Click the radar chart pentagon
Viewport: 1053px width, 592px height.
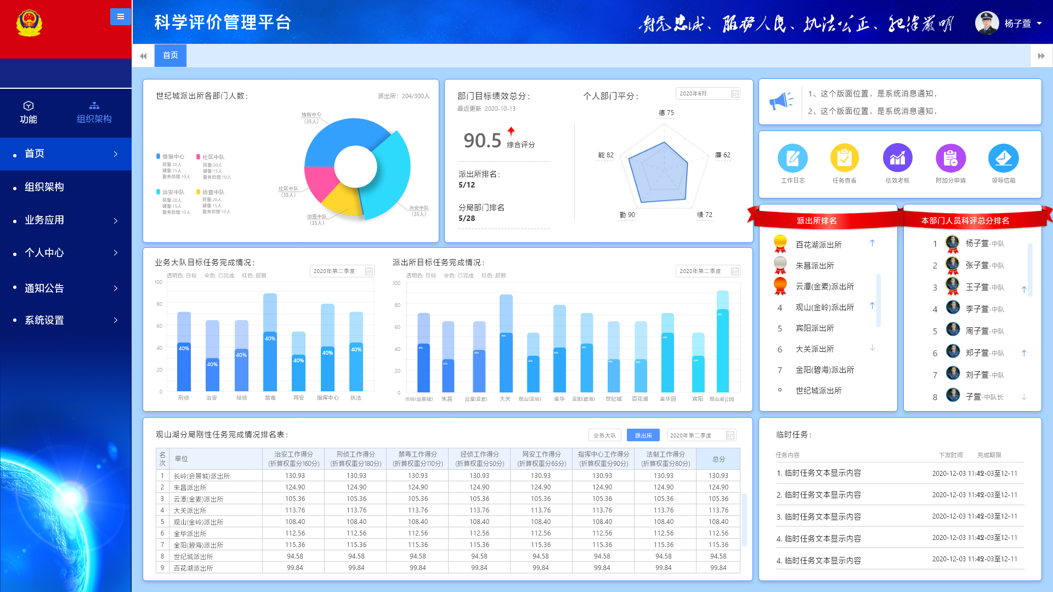(658, 173)
